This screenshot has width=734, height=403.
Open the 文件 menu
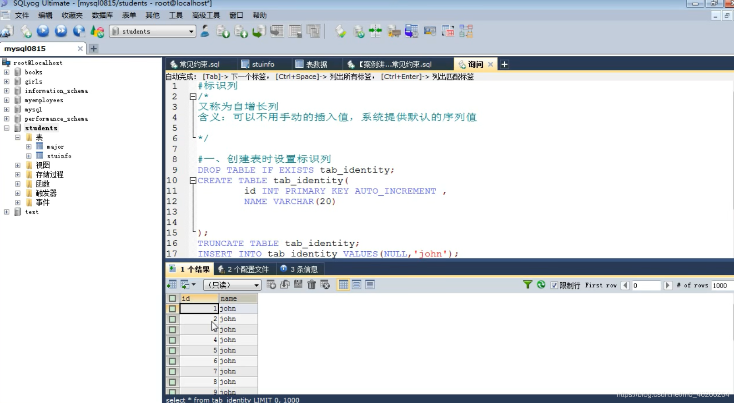[22, 15]
